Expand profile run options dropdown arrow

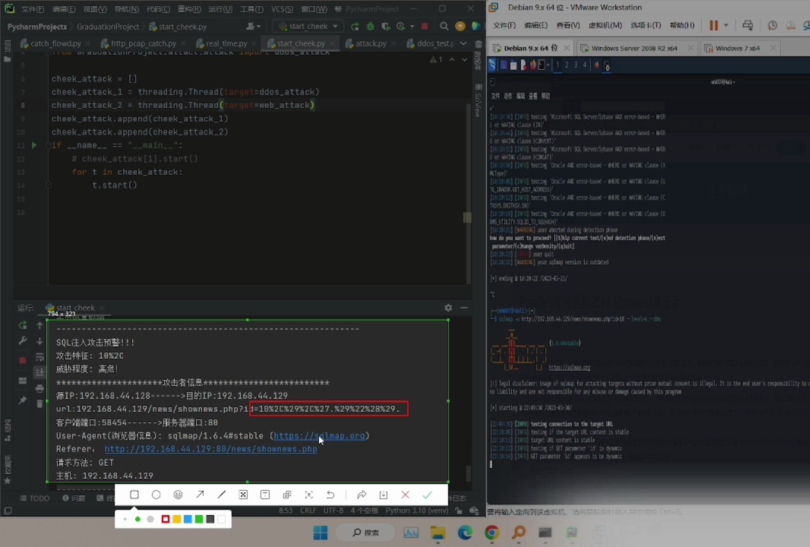tap(412, 26)
